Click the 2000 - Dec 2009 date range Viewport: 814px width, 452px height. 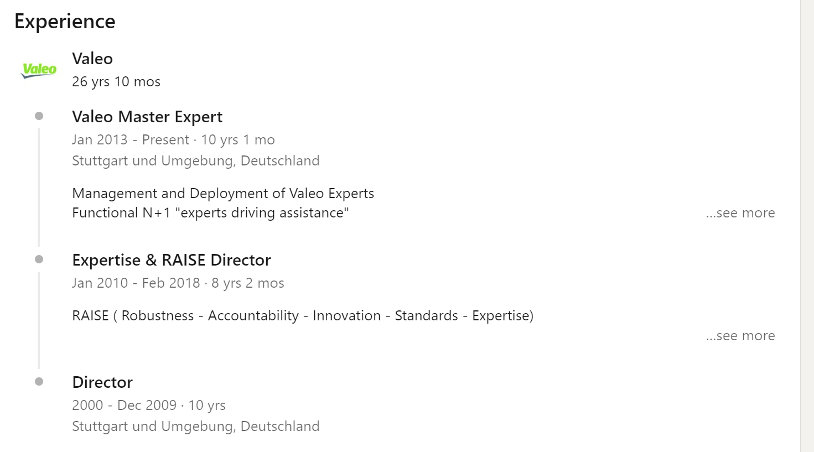pyautogui.click(x=125, y=406)
